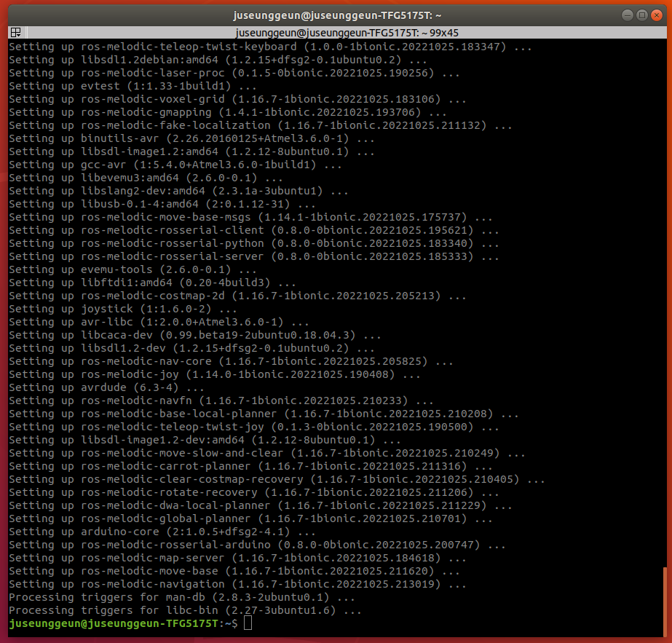Click the line 'Setting up ros-melodic-map-server'
This screenshot has width=672, height=643.
(x=237, y=558)
